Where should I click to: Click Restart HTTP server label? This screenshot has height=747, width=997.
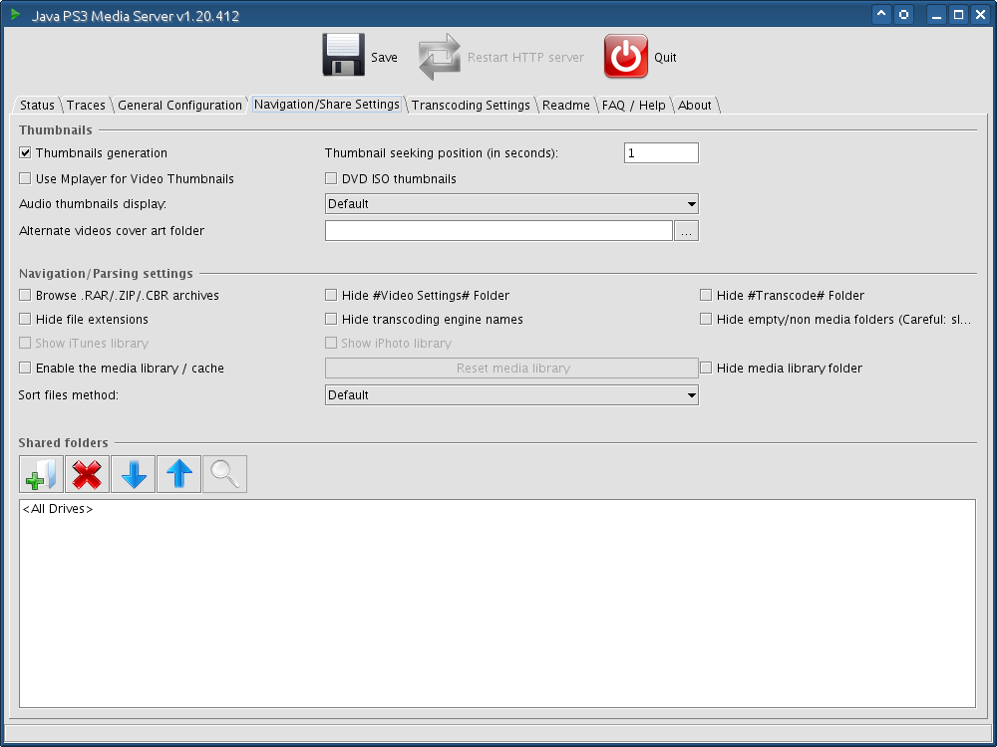coord(525,58)
